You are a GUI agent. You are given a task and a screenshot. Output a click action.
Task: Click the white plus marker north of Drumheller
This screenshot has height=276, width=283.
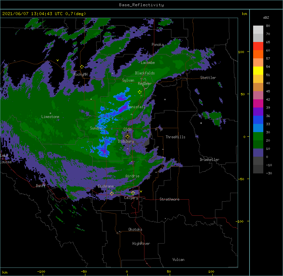[x=201, y=123]
